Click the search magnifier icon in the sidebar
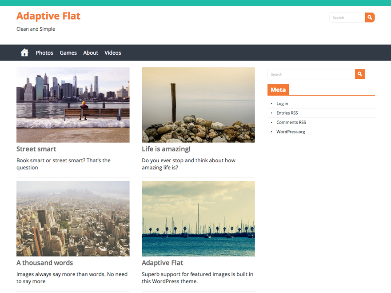391x293 pixels. 359,74
